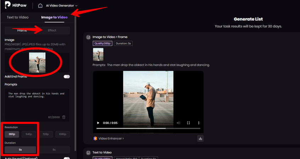
Task: Click the Text to Video task icon
Action: pyautogui.click(x=89, y=153)
